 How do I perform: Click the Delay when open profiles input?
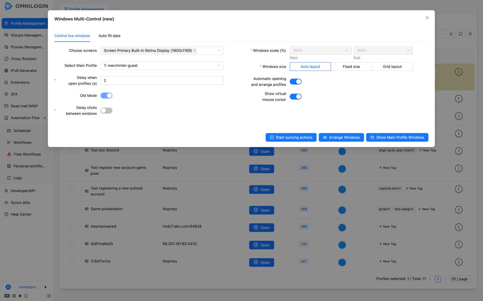coord(162,81)
